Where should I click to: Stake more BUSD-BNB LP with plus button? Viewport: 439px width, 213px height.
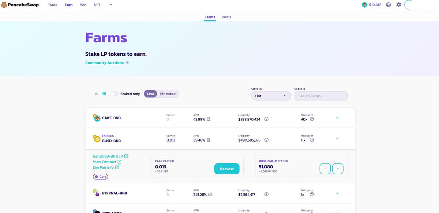coord(338,169)
